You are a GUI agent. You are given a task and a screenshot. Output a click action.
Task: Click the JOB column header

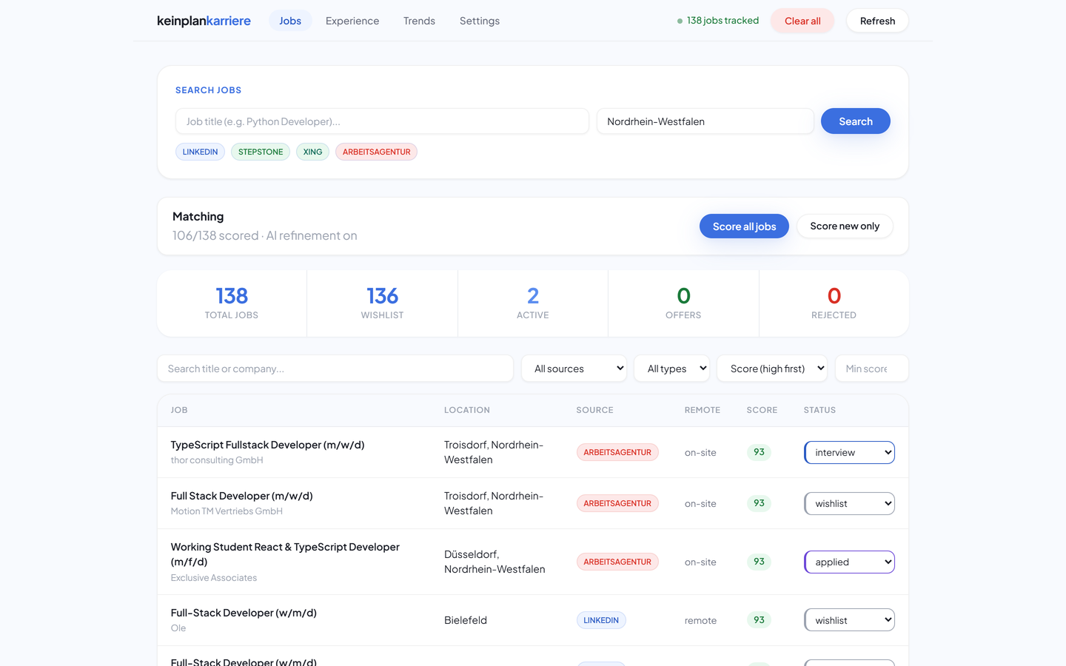[x=179, y=410]
